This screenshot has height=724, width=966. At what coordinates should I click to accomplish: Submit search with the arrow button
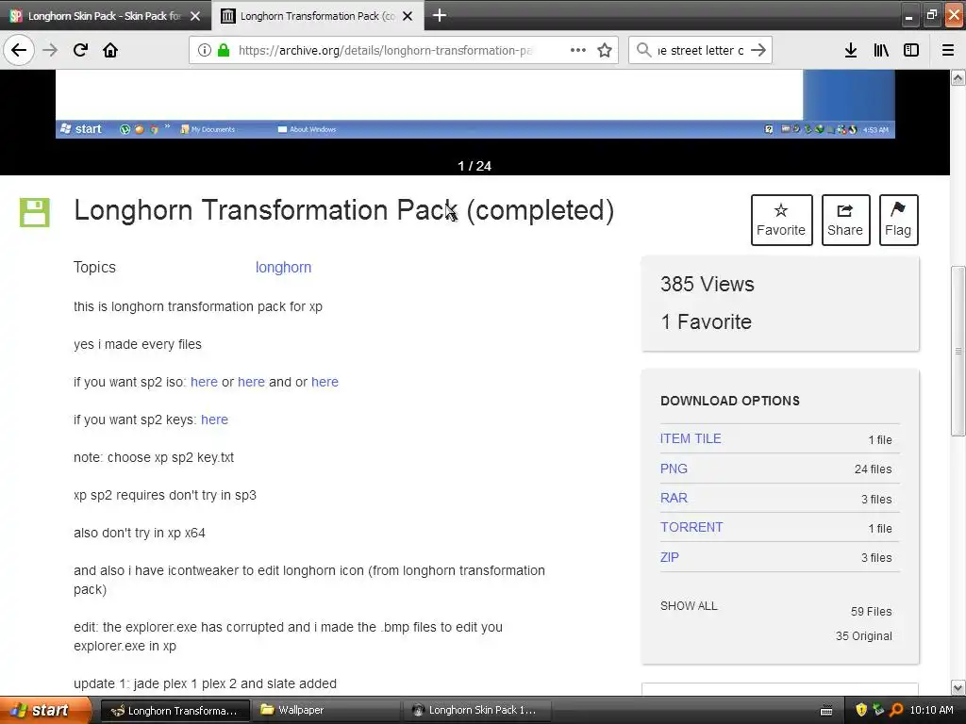[758, 50]
